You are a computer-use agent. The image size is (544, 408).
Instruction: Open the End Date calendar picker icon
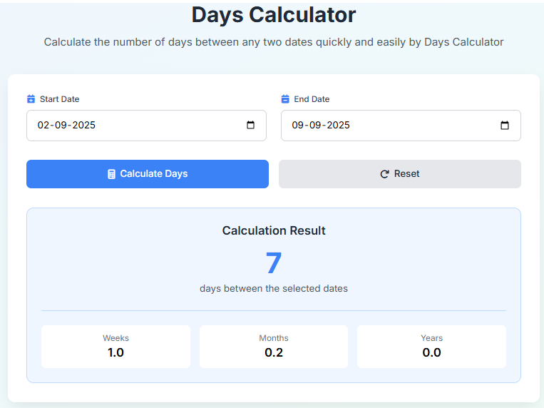point(505,126)
